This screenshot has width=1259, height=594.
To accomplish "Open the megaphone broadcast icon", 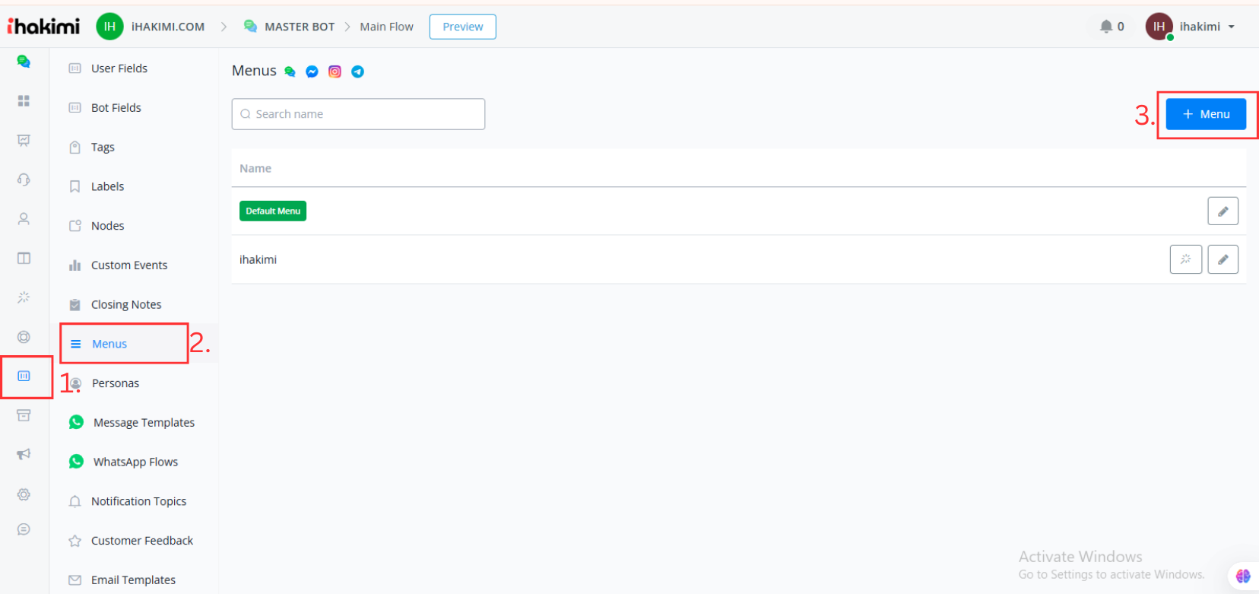I will (24, 454).
